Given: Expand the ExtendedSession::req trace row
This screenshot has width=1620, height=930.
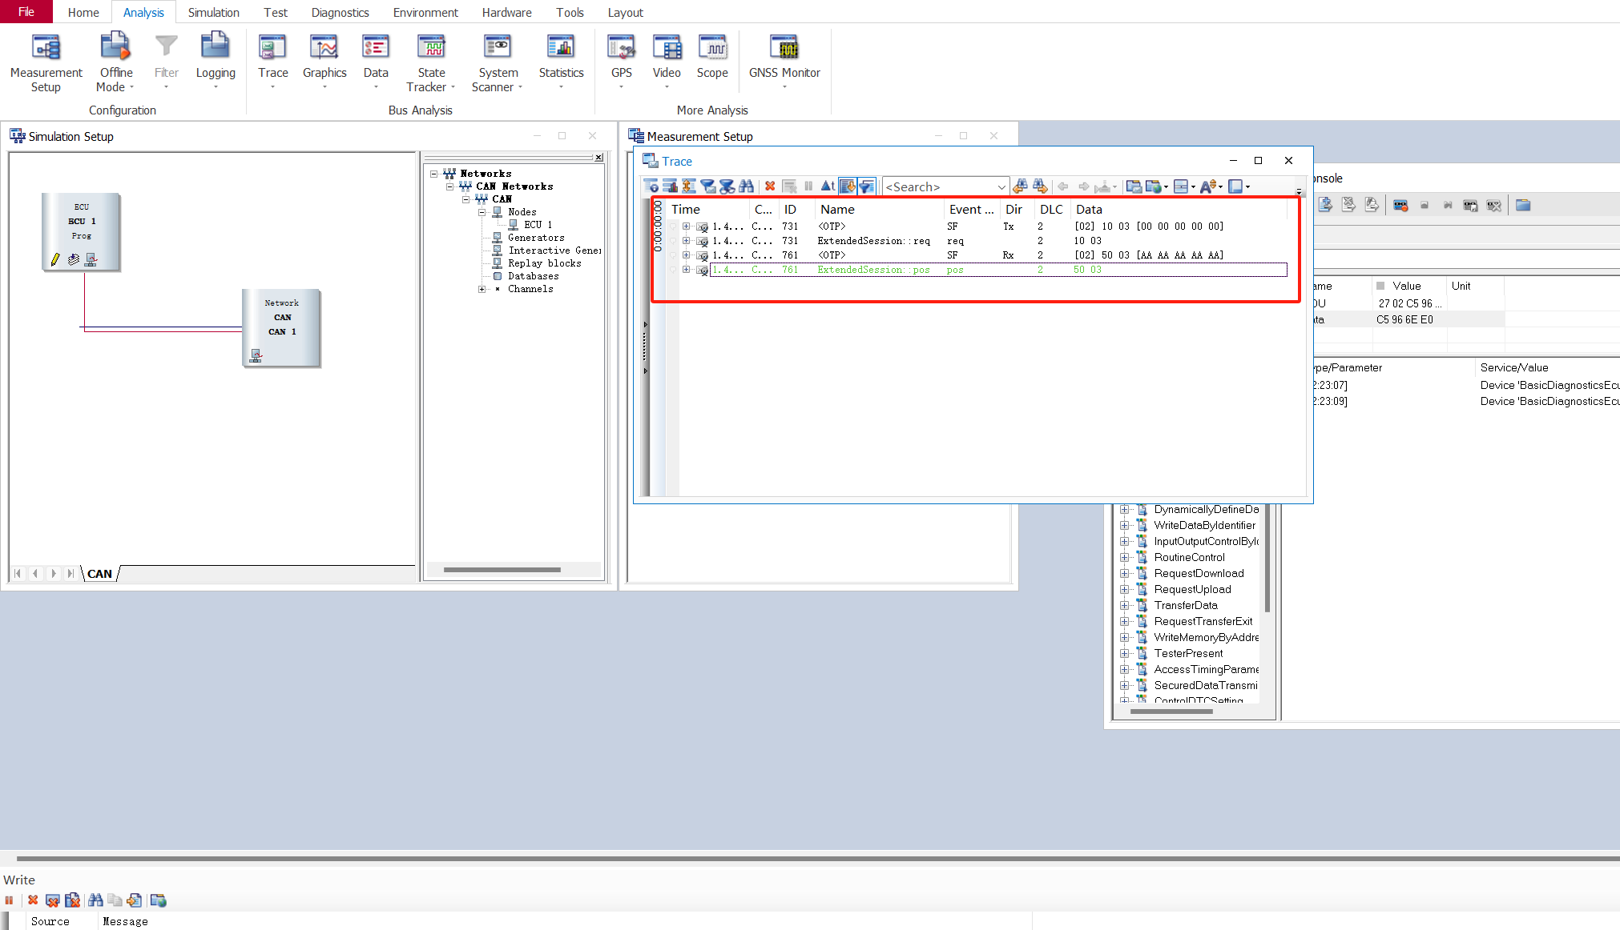Looking at the screenshot, I should coord(686,241).
